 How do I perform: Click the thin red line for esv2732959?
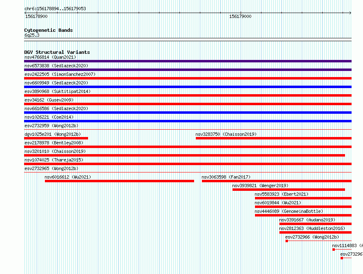click(188, 130)
